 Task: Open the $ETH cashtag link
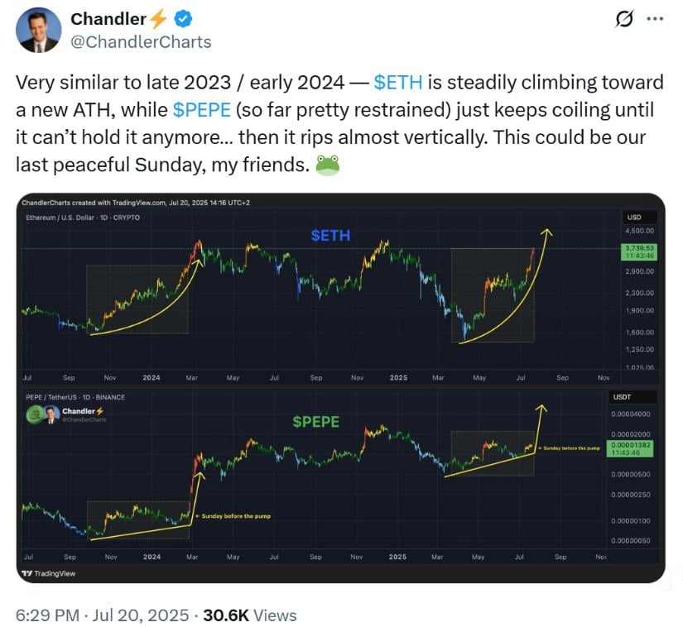(x=397, y=82)
